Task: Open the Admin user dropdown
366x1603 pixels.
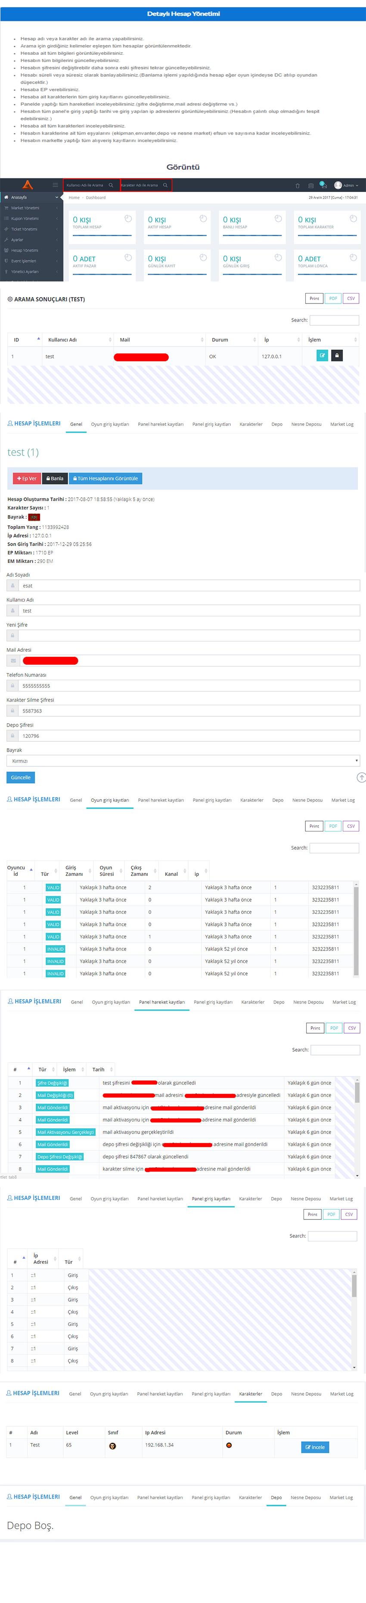Action: (x=346, y=185)
